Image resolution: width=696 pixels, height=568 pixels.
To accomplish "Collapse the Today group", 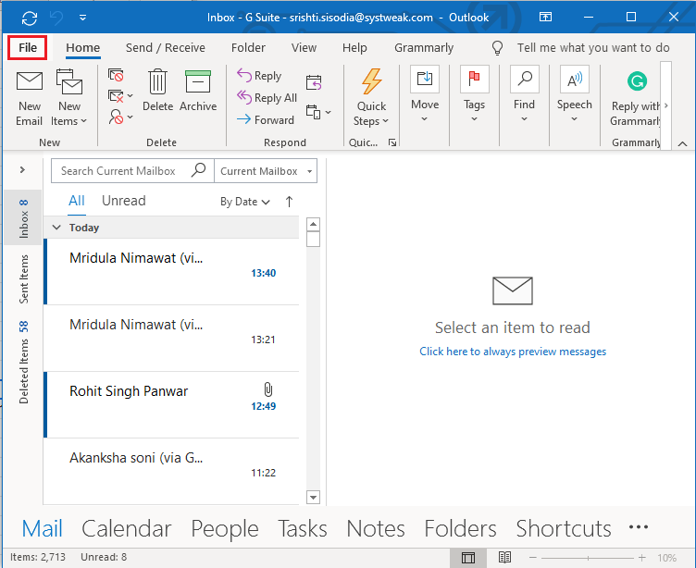I will click(x=56, y=228).
